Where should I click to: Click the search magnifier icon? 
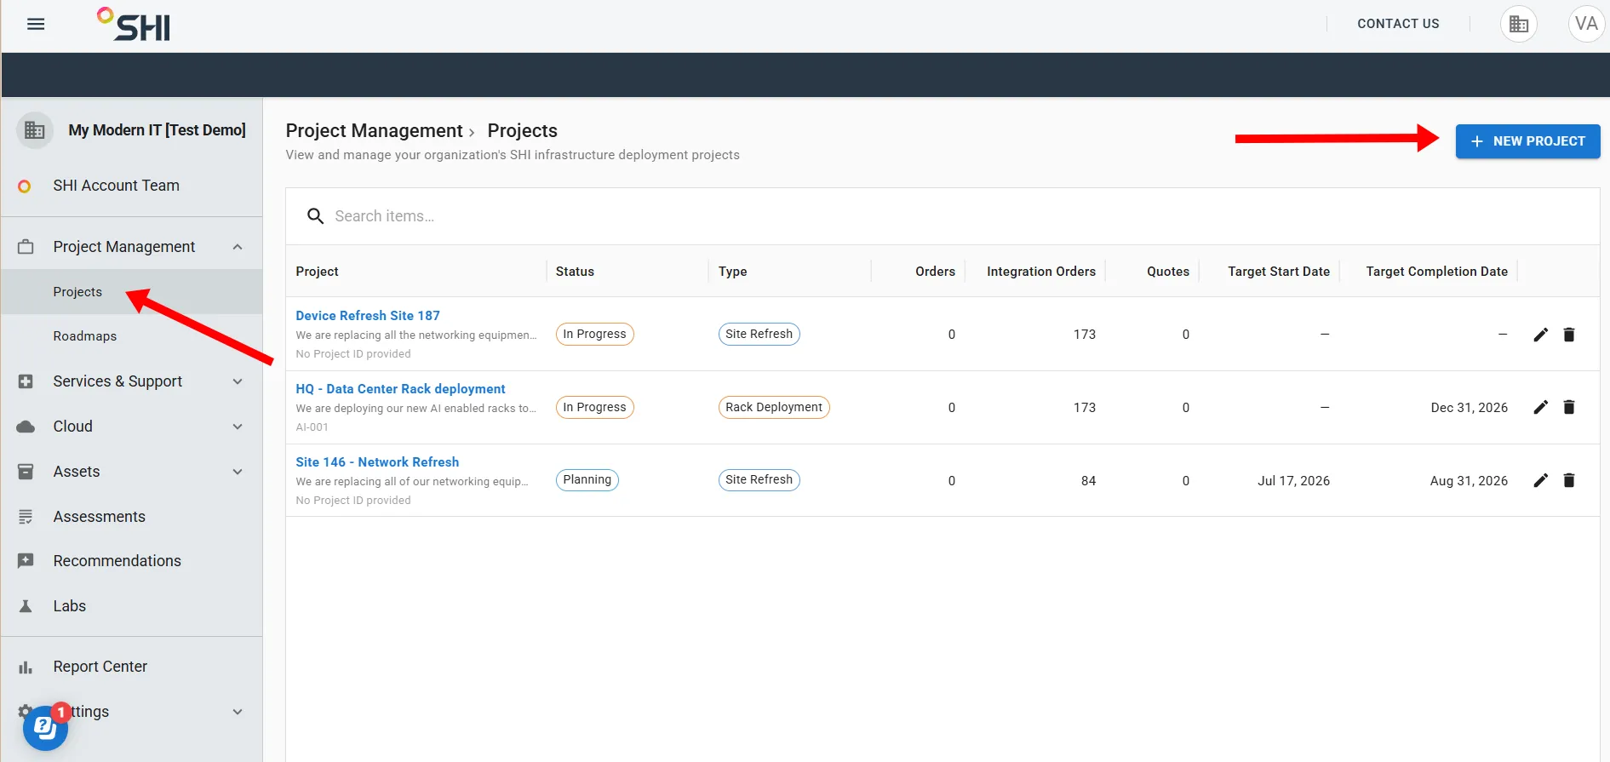(315, 216)
